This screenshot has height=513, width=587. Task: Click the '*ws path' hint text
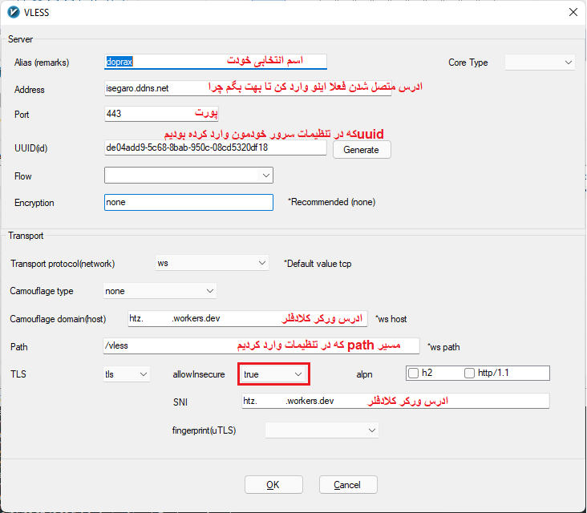(443, 347)
